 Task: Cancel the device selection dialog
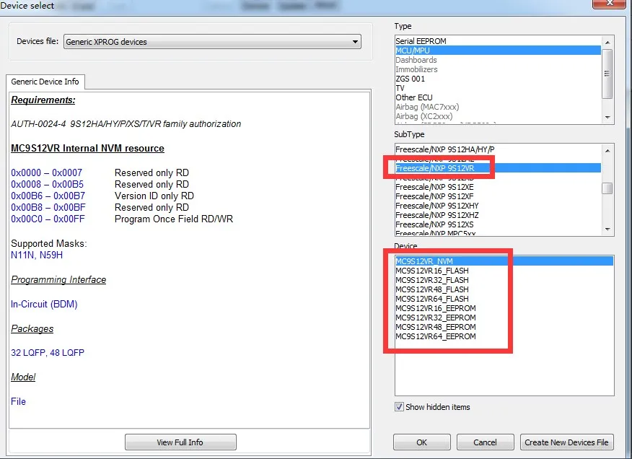coord(485,442)
